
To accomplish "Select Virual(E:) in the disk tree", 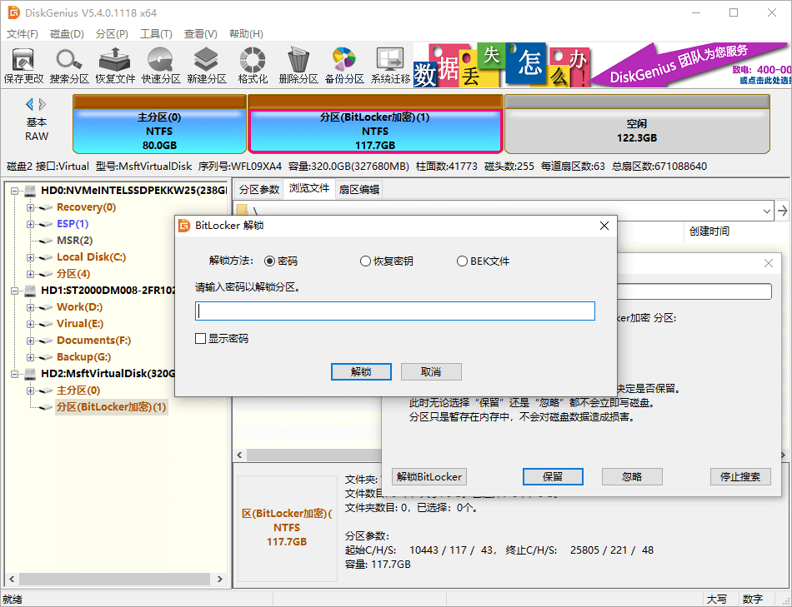I will click(x=80, y=324).
